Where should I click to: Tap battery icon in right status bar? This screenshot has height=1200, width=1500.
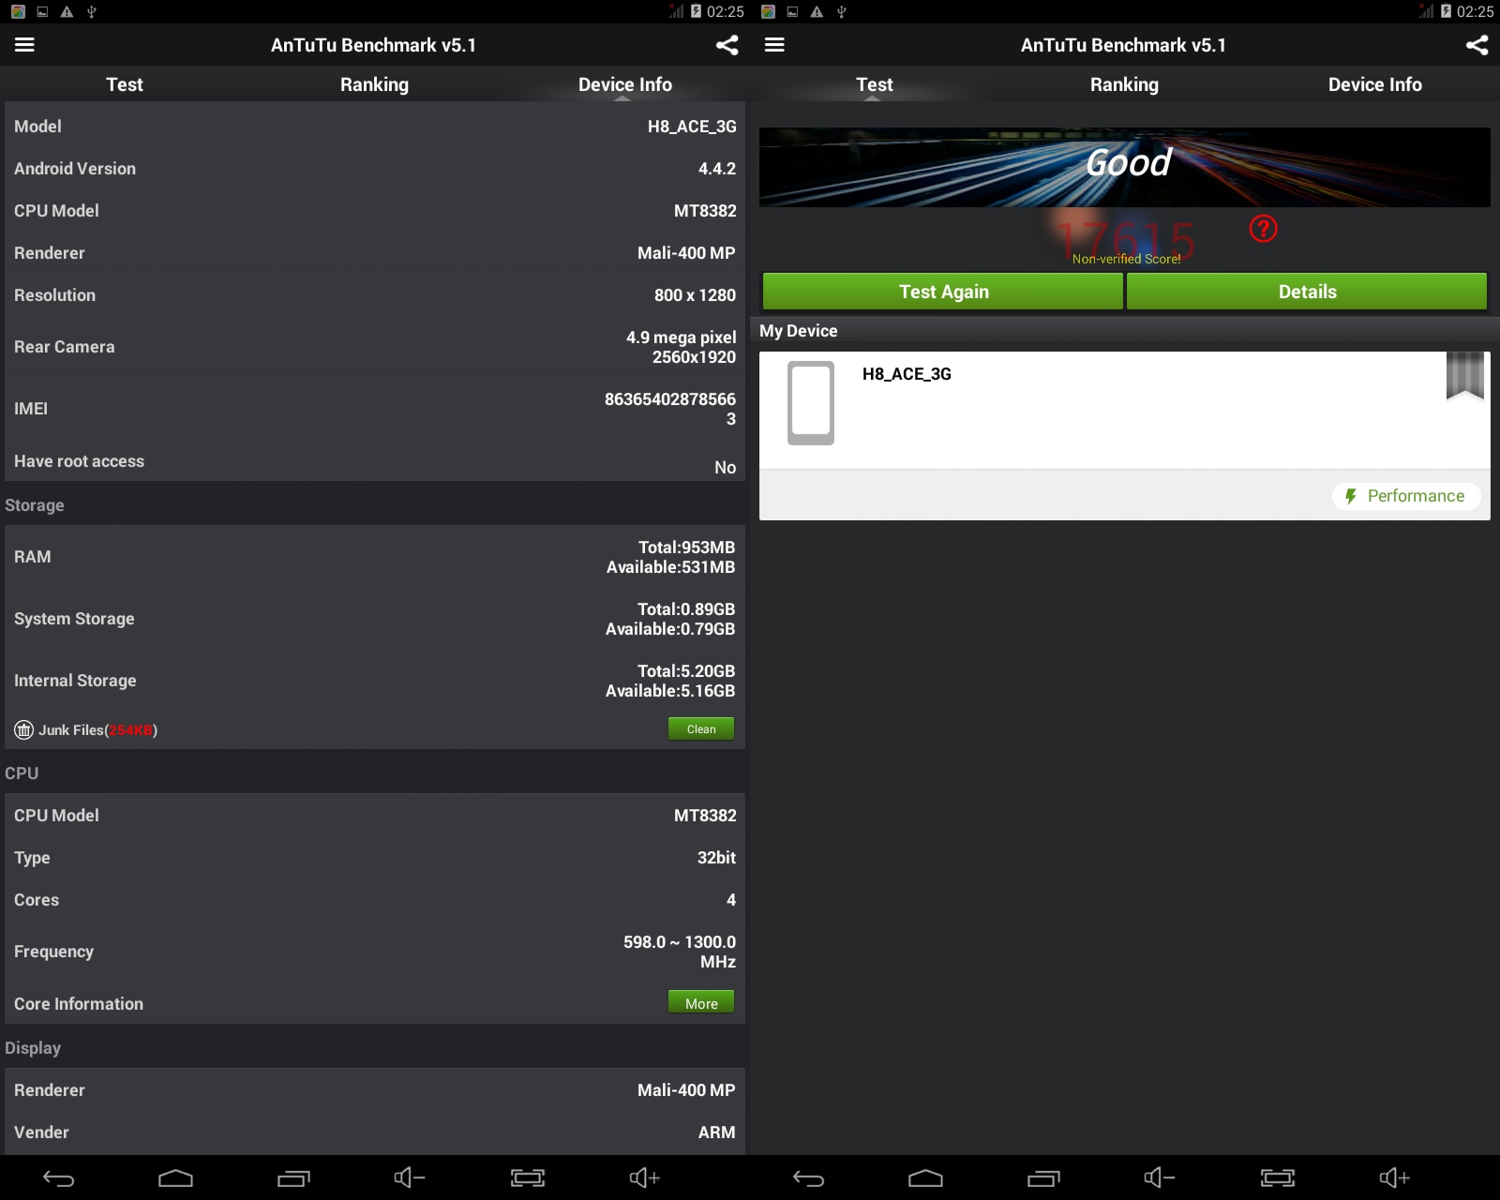coord(1447,11)
